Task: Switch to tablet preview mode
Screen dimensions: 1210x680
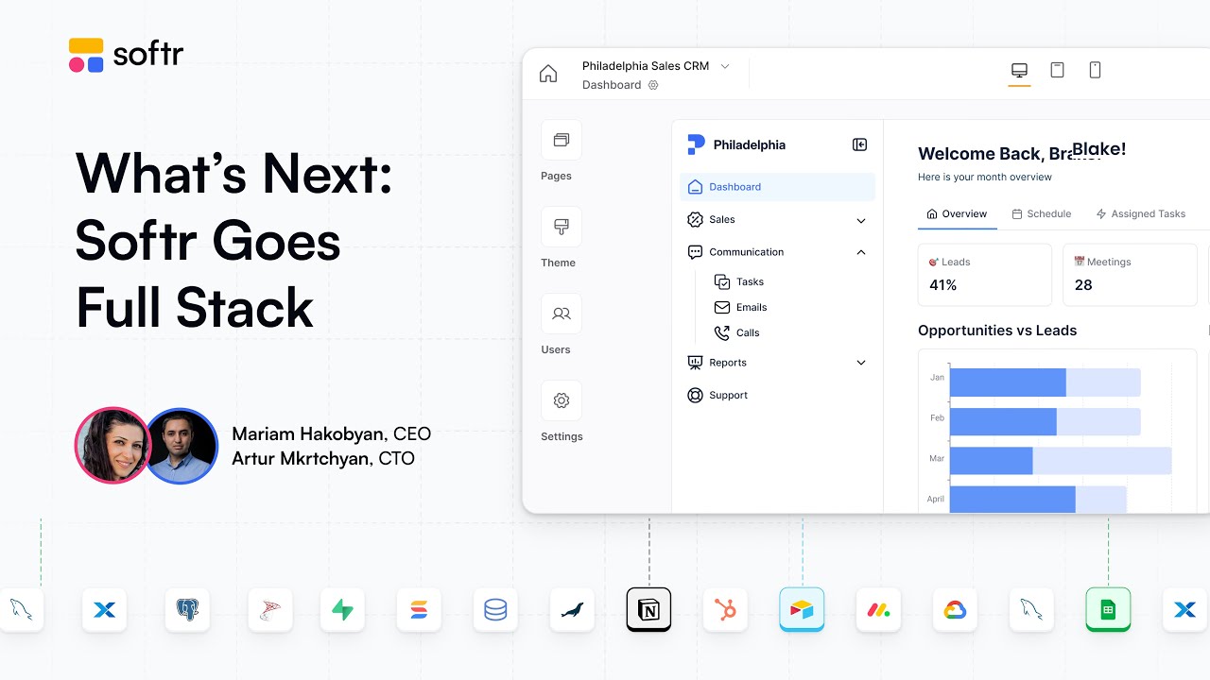Action: click(1058, 70)
